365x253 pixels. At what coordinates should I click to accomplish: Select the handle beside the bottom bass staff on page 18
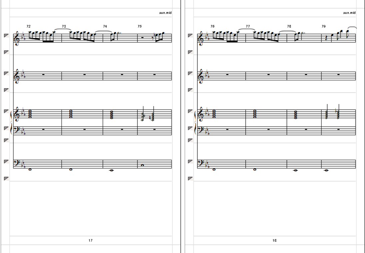point(190,162)
